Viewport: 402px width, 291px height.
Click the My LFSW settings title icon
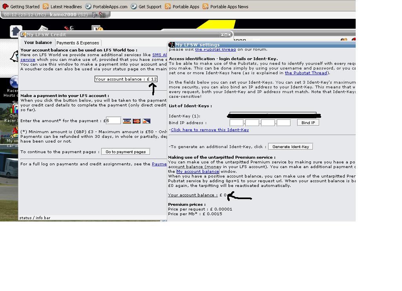point(172,45)
